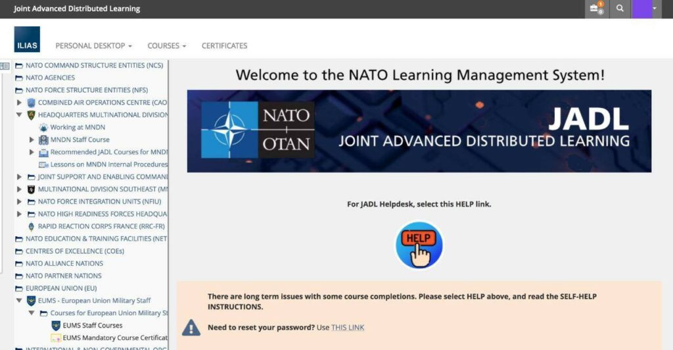The width and height of the screenshot is (673, 350).
Task: Open the user account dropdown arrow
Action: 655,9
